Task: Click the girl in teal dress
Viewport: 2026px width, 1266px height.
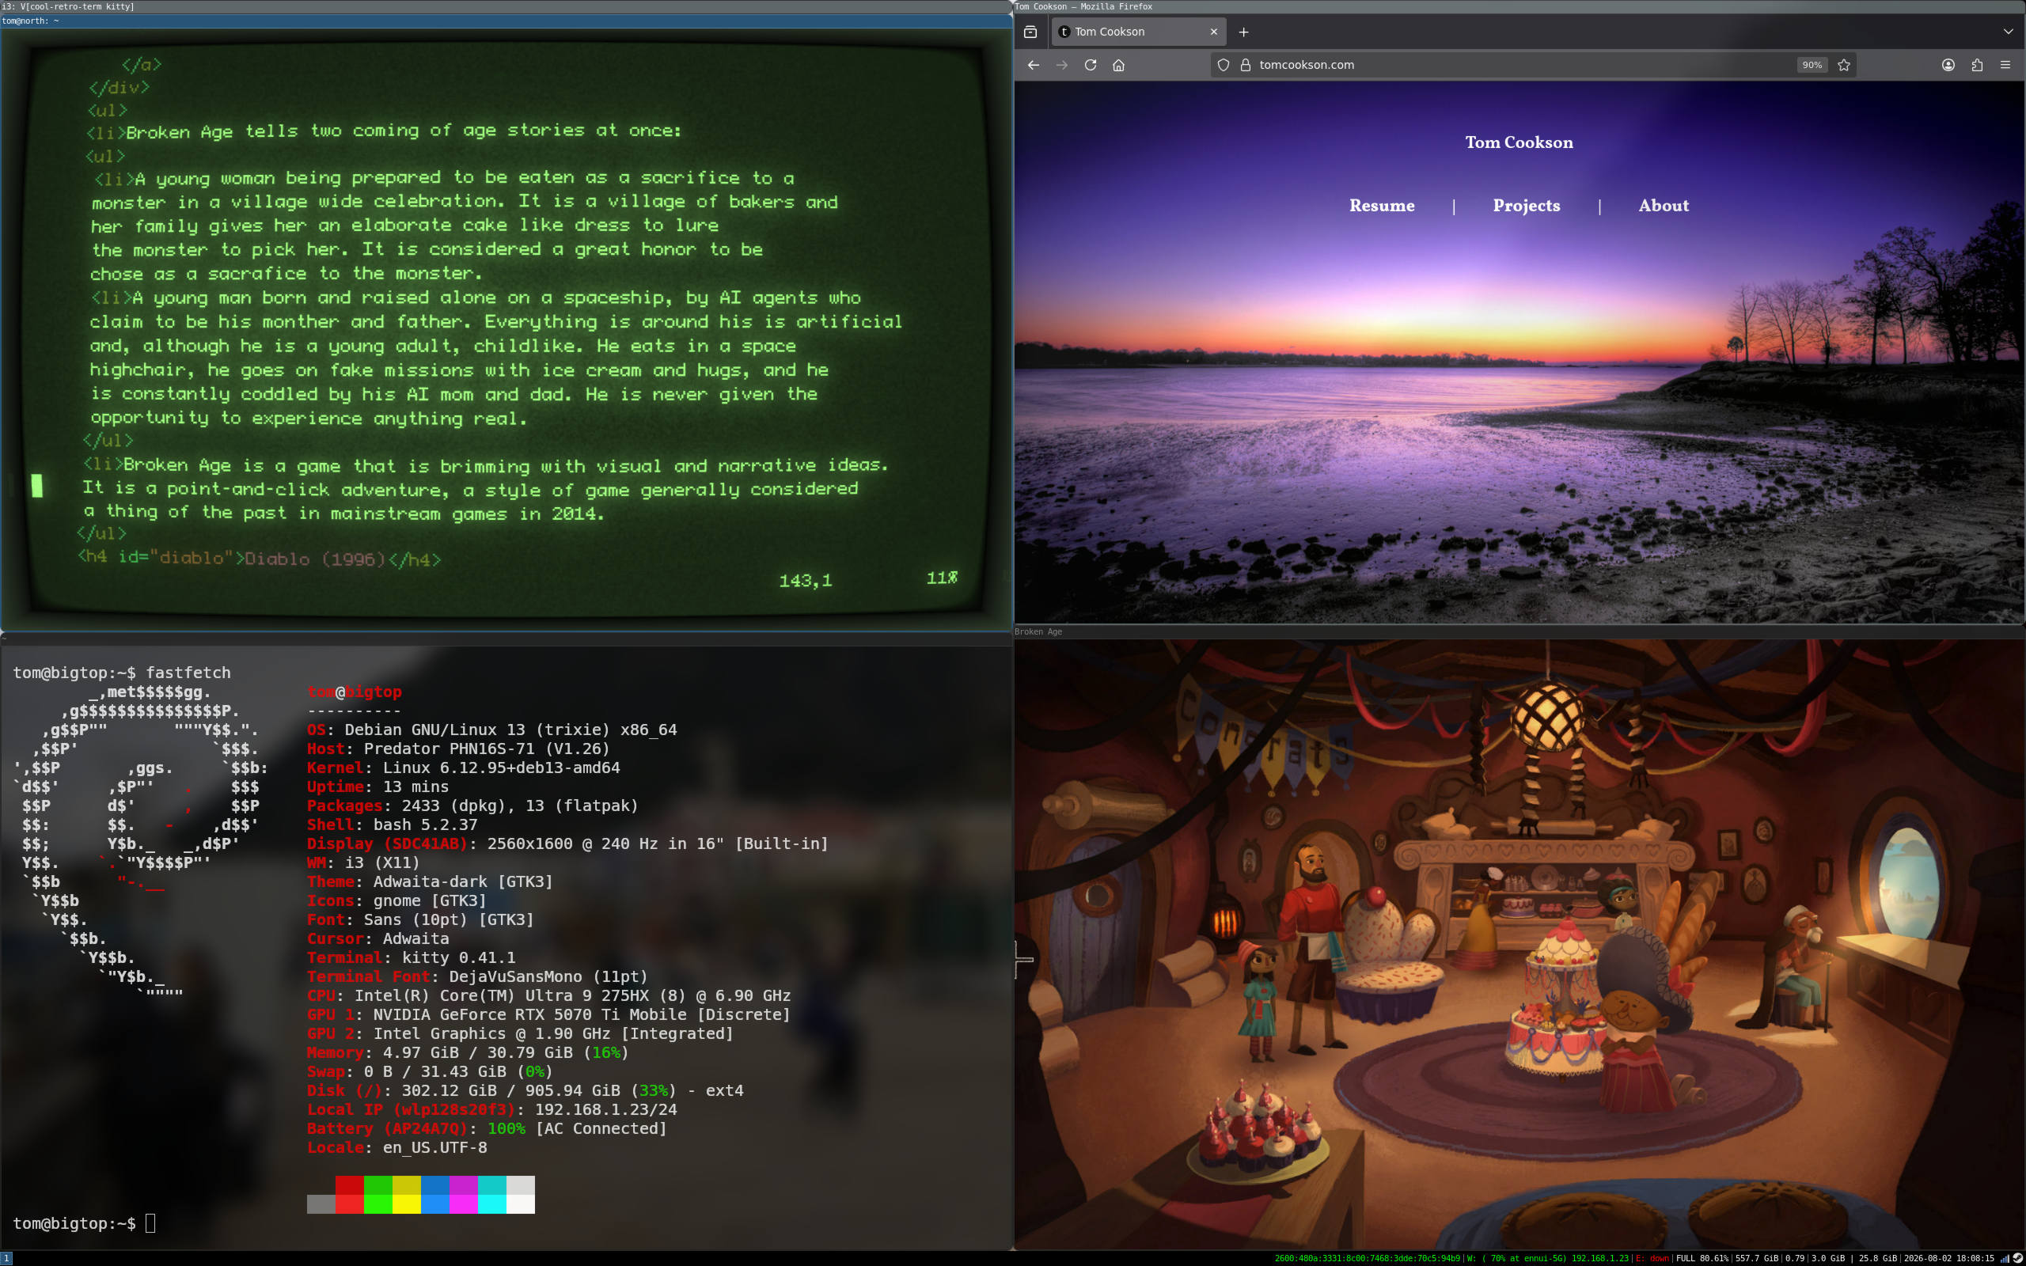Action: pos(1258,1001)
